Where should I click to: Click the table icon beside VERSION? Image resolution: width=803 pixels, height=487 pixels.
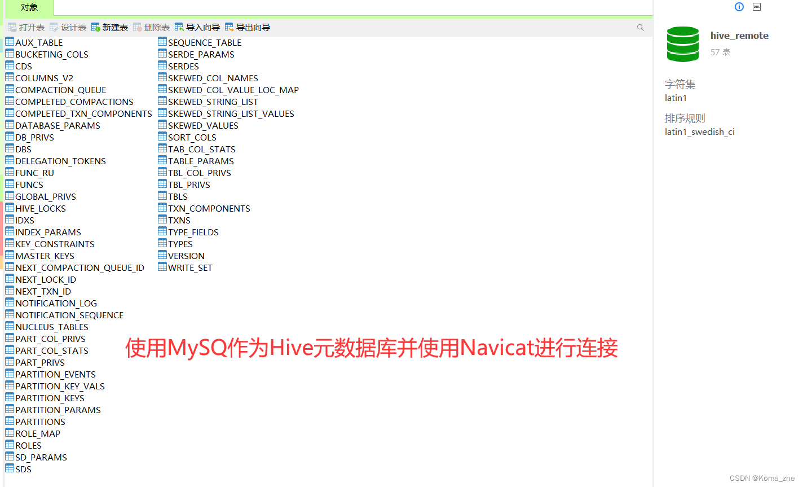point(162,255)
